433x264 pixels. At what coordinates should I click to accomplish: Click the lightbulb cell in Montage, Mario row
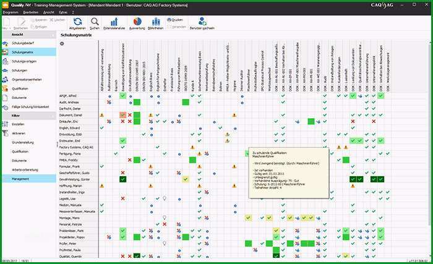[165, 218]
